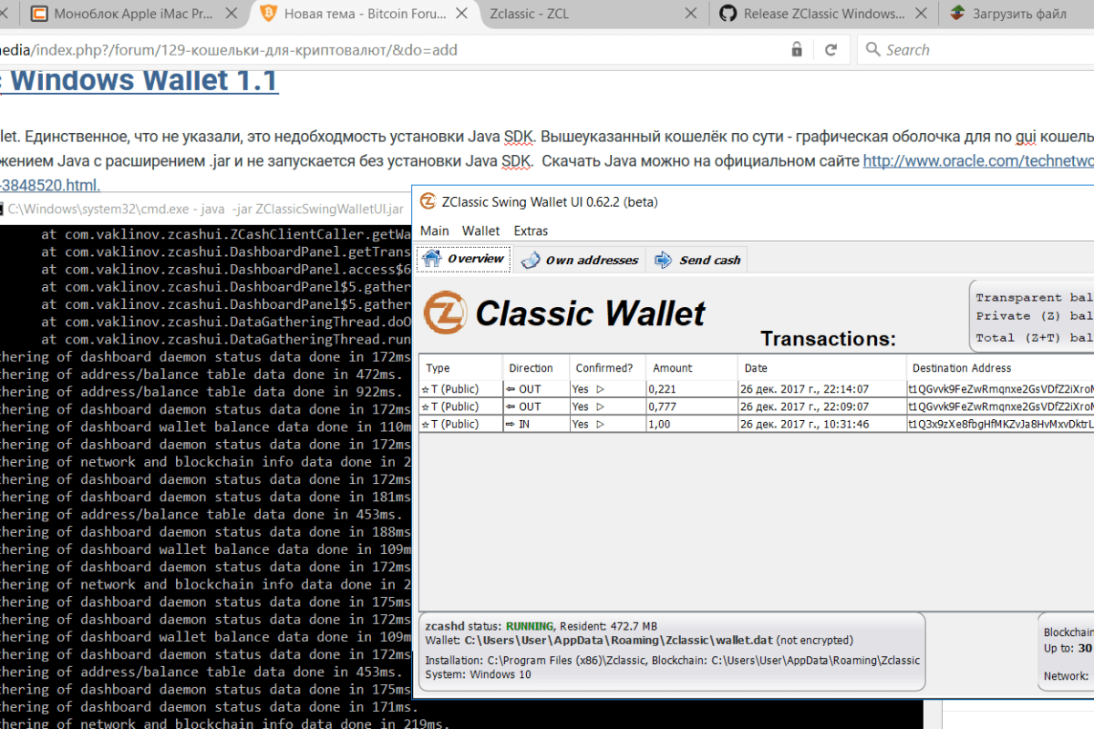Viewport: 1094px width, 729px height.
Task: Click the padlock icon in address bar
Action: pos(797,49)
